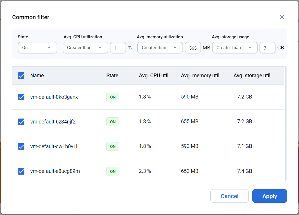Uncheck vm-default-6z84njf2 row checkbox

[21, 122]
